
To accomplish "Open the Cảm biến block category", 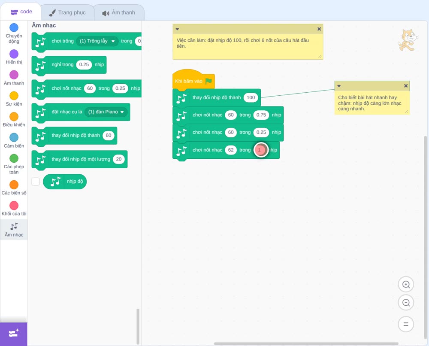I will [14, 141].
